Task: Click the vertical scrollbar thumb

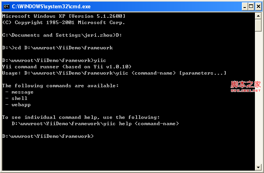Action: pyautogui.click(x=258, y=25)
